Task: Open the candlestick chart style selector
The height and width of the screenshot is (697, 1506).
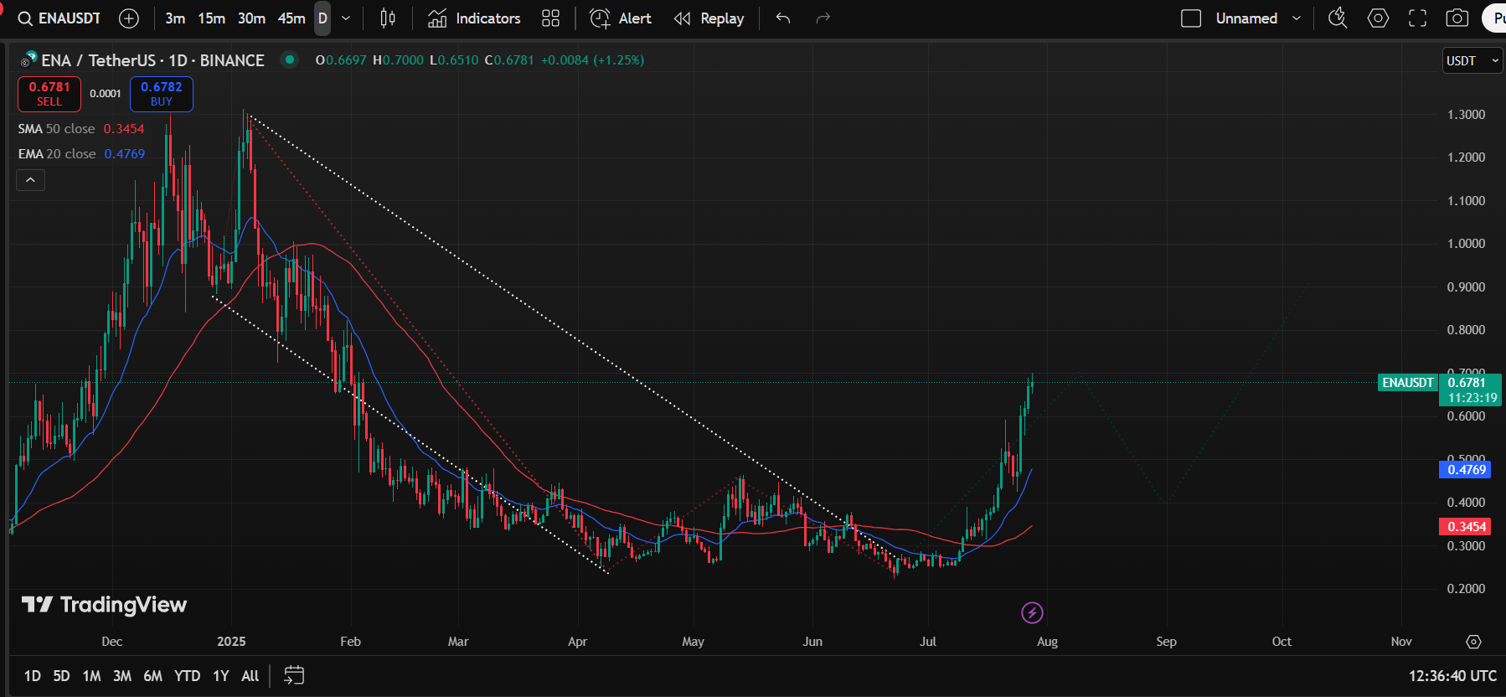Action: [x=388, y=18]
